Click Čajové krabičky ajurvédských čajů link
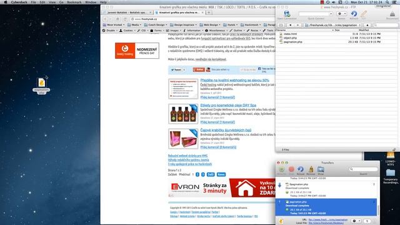 coord(226,130)
